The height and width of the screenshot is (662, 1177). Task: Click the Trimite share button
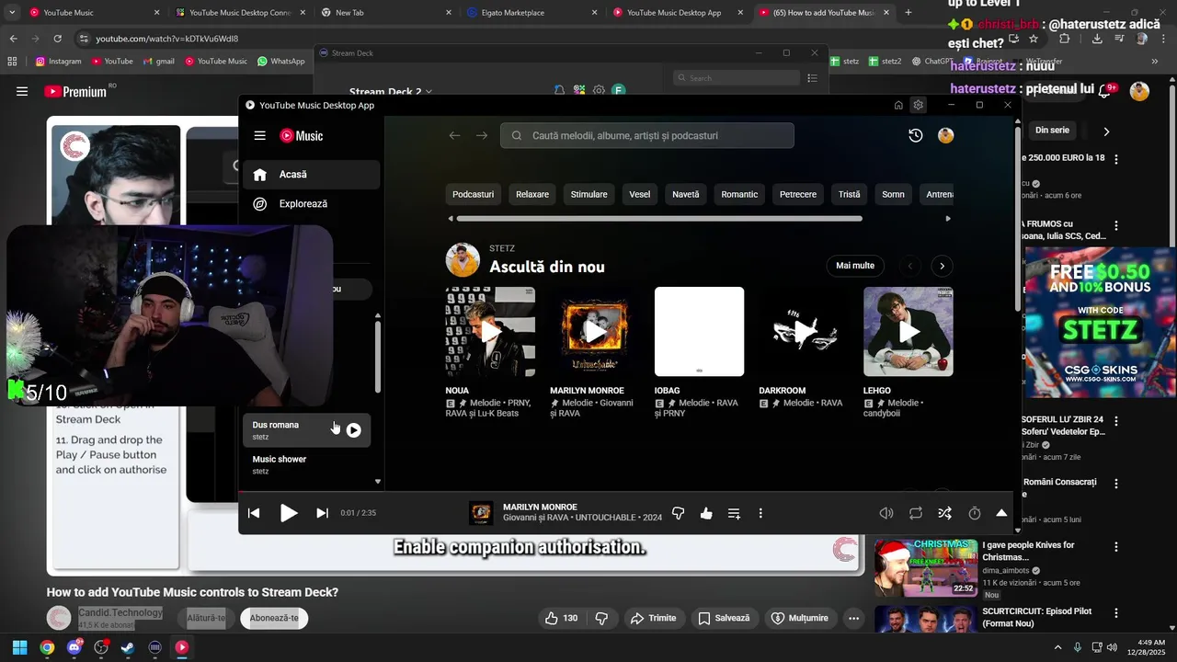pyautogui.click(x=653, y=618)
